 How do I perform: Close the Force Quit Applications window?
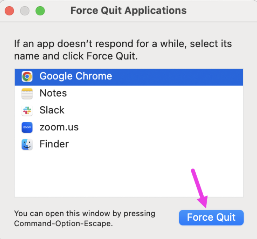click(9, 11)
